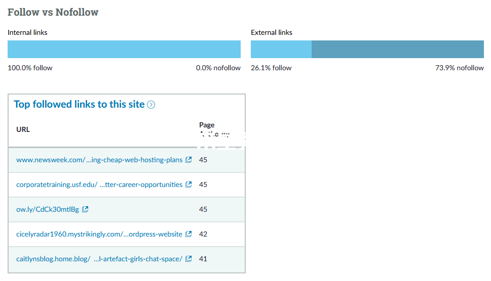Click value 41 in the caitlynsblog row
The image size is (491, 281).
tap(203, 259)
